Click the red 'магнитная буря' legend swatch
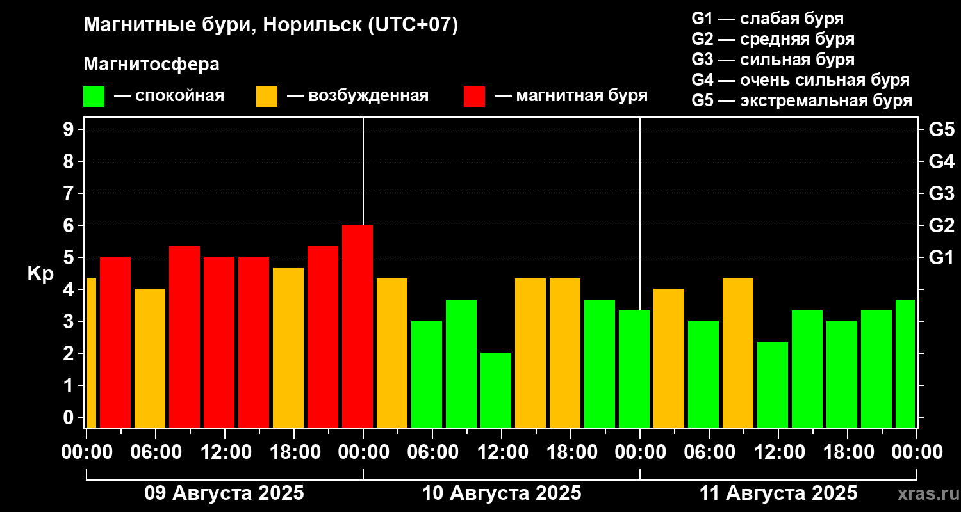Viewport: 961px width, 512px height. (x=474, y=97)
